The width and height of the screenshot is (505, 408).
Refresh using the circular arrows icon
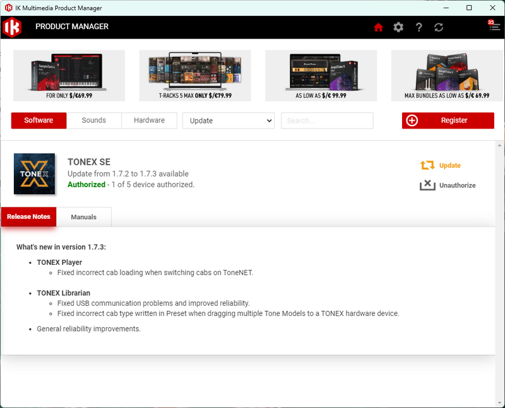(x=439, y=27)
